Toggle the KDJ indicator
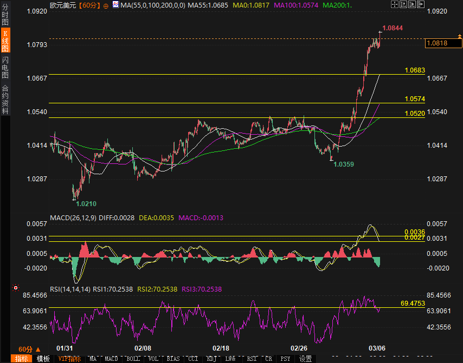Screen dimensions: 463x363 coord(211,359)
